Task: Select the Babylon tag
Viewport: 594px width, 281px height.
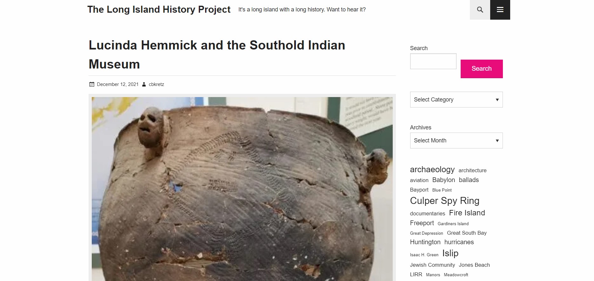Action: tap(444, 180)
